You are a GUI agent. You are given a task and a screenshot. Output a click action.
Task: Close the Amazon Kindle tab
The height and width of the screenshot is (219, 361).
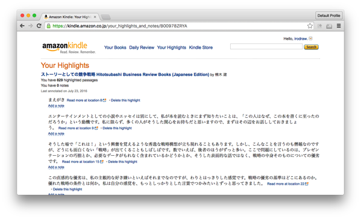click(x=95, y=17)
